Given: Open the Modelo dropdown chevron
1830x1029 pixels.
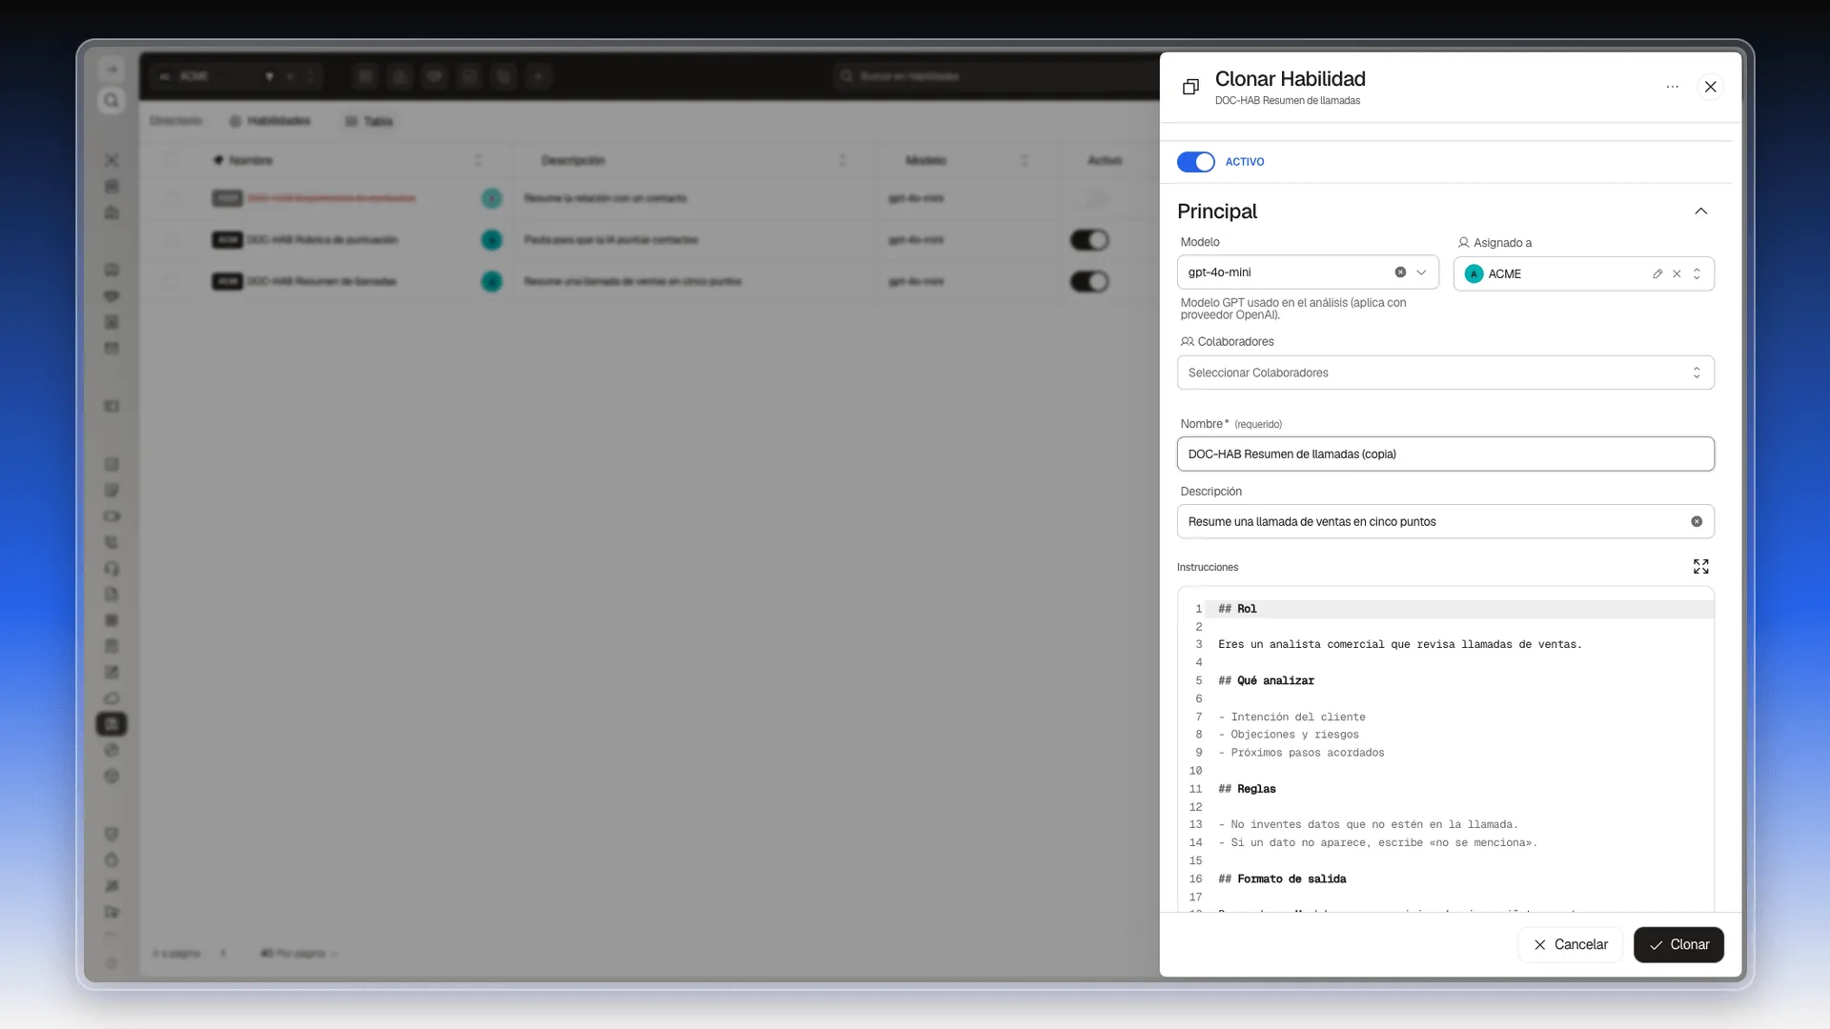Looking at the screenshot, I should (1421, 272).
